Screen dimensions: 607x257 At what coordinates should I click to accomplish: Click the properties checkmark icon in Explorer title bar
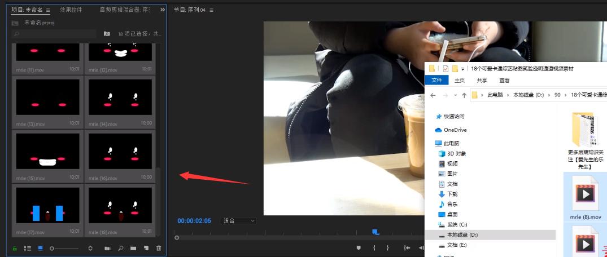(x=446, y=69)
